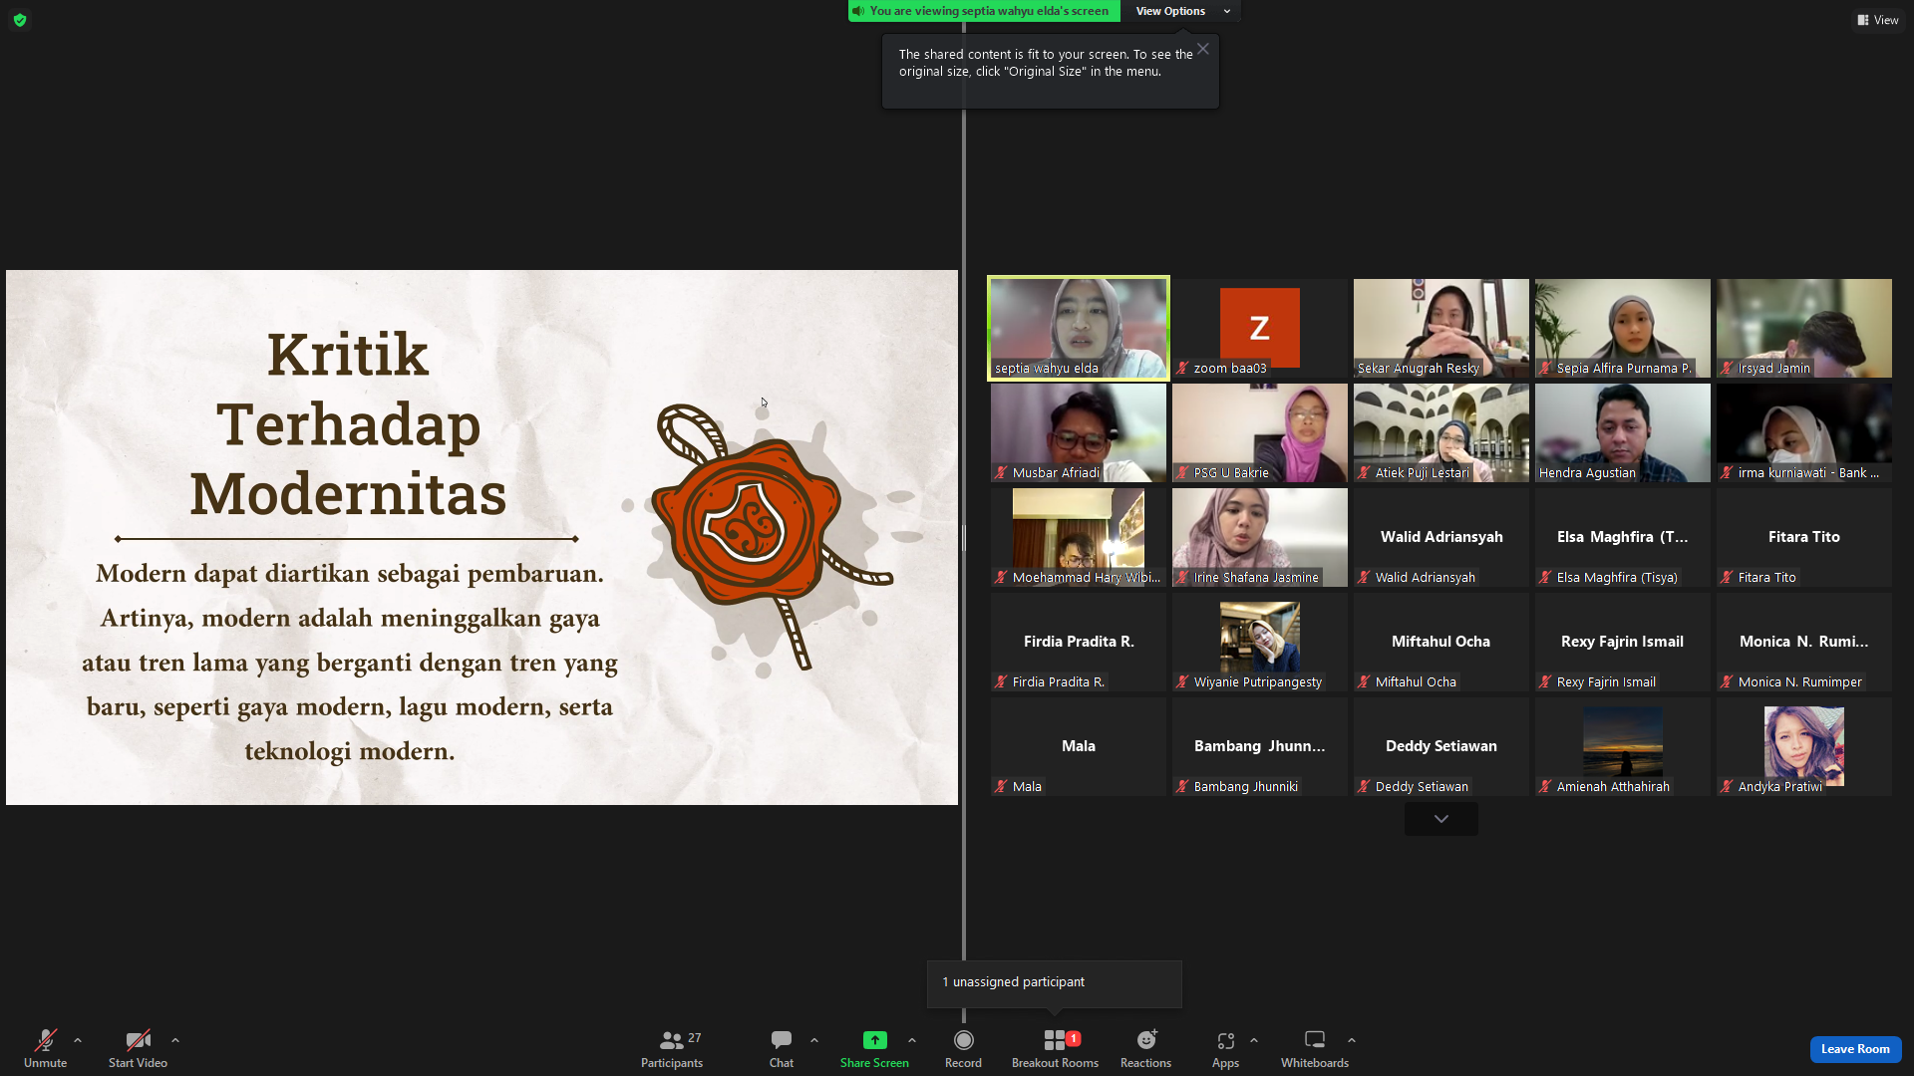Select Musbar Afriadi's video tile
This screenshot has height=1076, width=1914.
click(x=1079, y=432)
